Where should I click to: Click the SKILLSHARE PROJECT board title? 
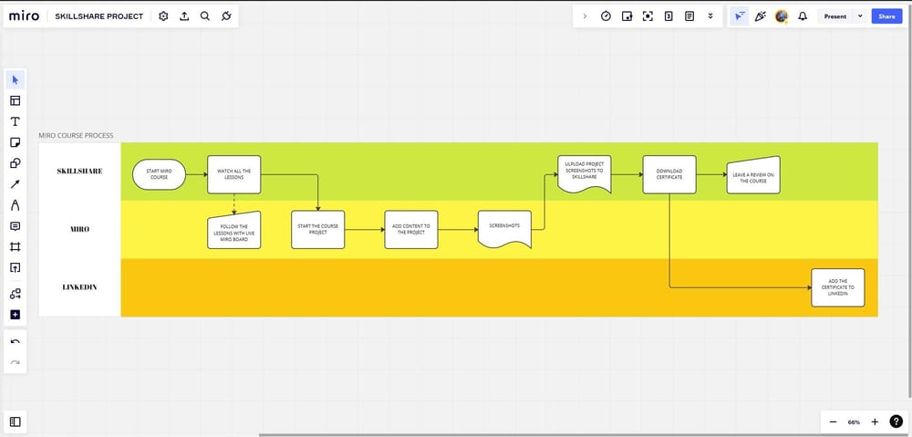click(x=98, y=16)
